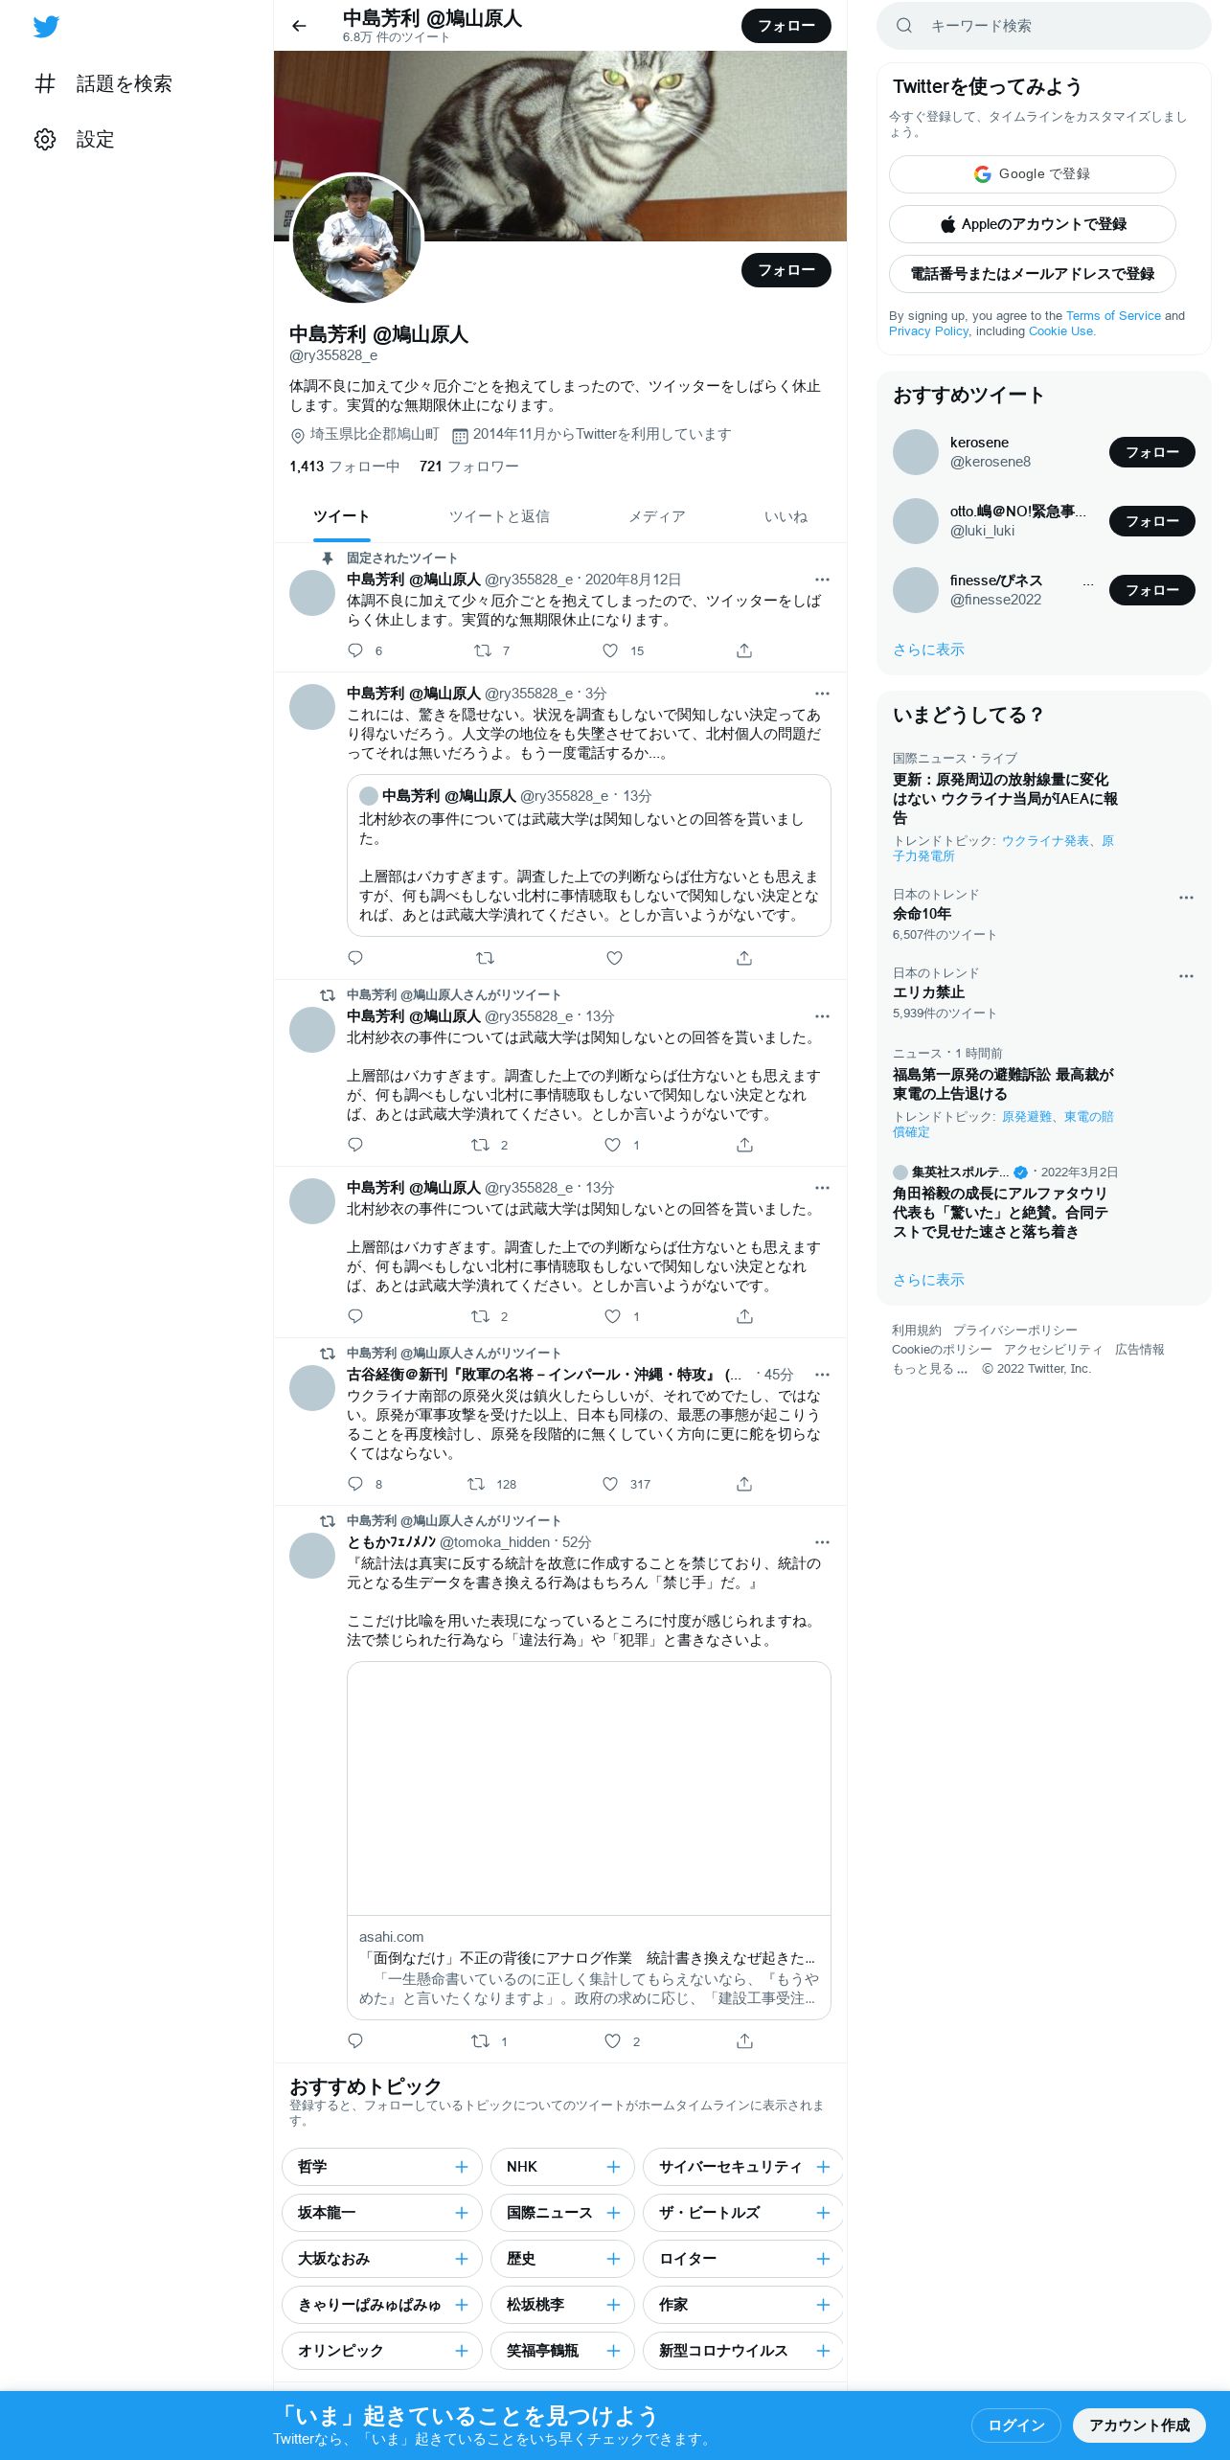Add the 哲学 topic
This screenshot has width=1230, height=2460.
(462, 2167)
